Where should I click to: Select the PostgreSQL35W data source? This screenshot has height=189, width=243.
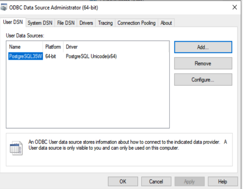(26, 56)
